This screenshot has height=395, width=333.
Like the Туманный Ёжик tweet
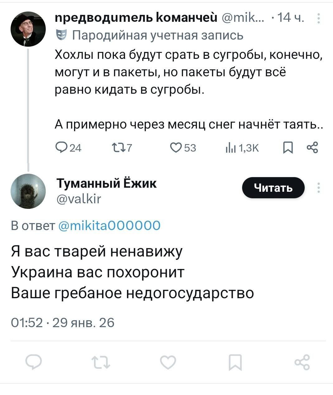[x=168, y=362]
